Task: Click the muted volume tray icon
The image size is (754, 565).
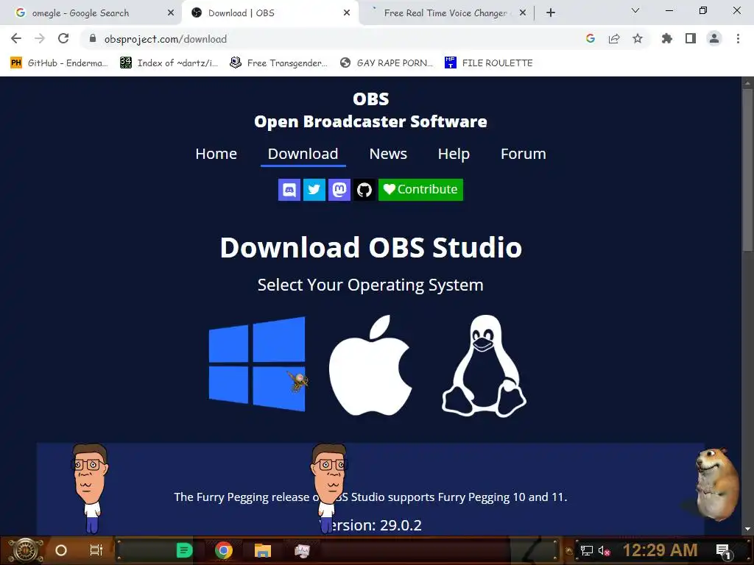Action: pos(605,551)
